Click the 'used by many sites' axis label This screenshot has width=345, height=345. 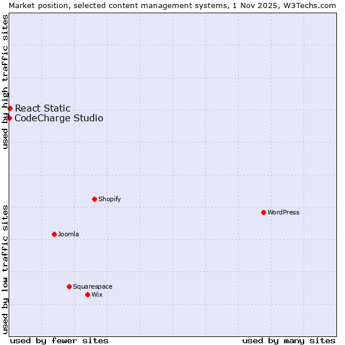click(x=289, y=340)
